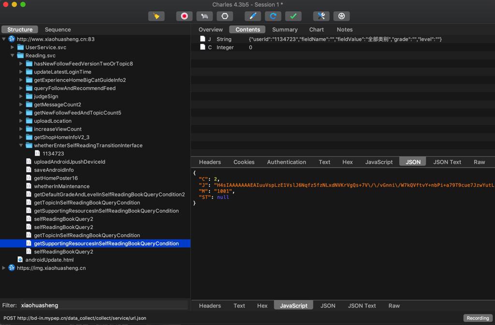Select the getHomePoster16 request
Screen dimensions: 495x325
(56, 178)
